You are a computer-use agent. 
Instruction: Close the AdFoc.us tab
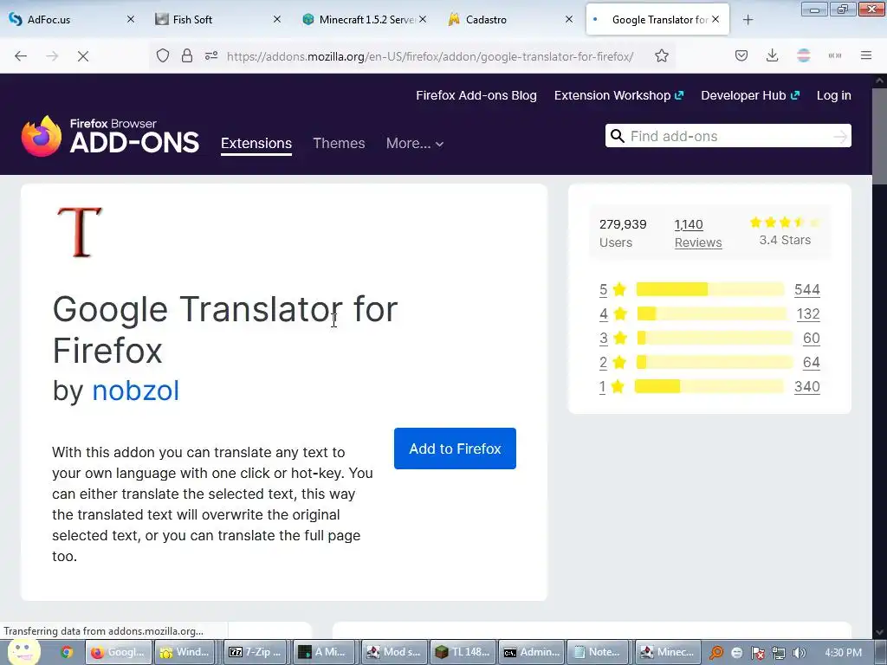point(131,19)
